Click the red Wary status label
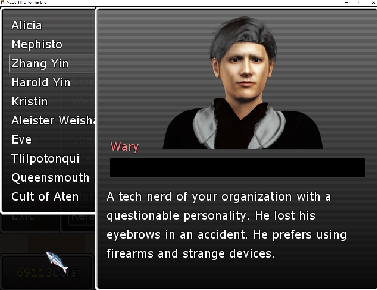 click(x=125, y=147)
